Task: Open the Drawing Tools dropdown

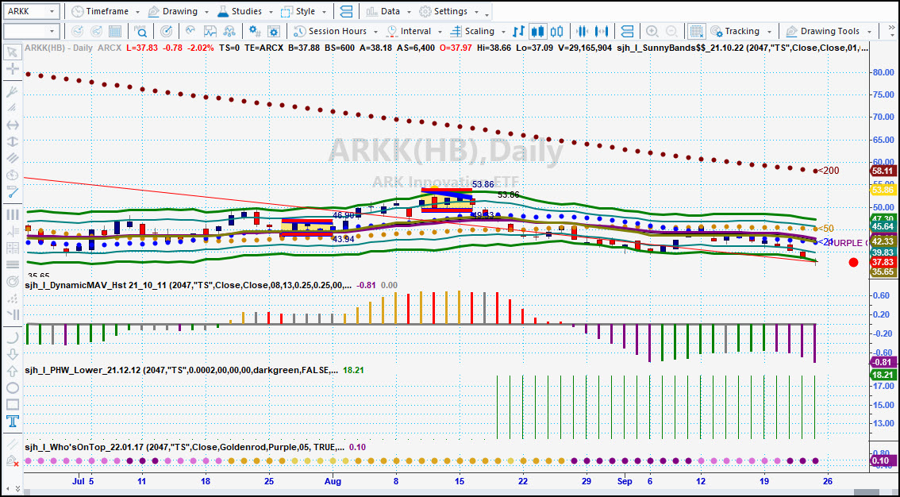Action: (x=870, y=32)
